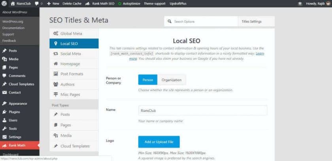Click the Post Formats image icon
The image size is (332, 161).
(x=56, y=74)
